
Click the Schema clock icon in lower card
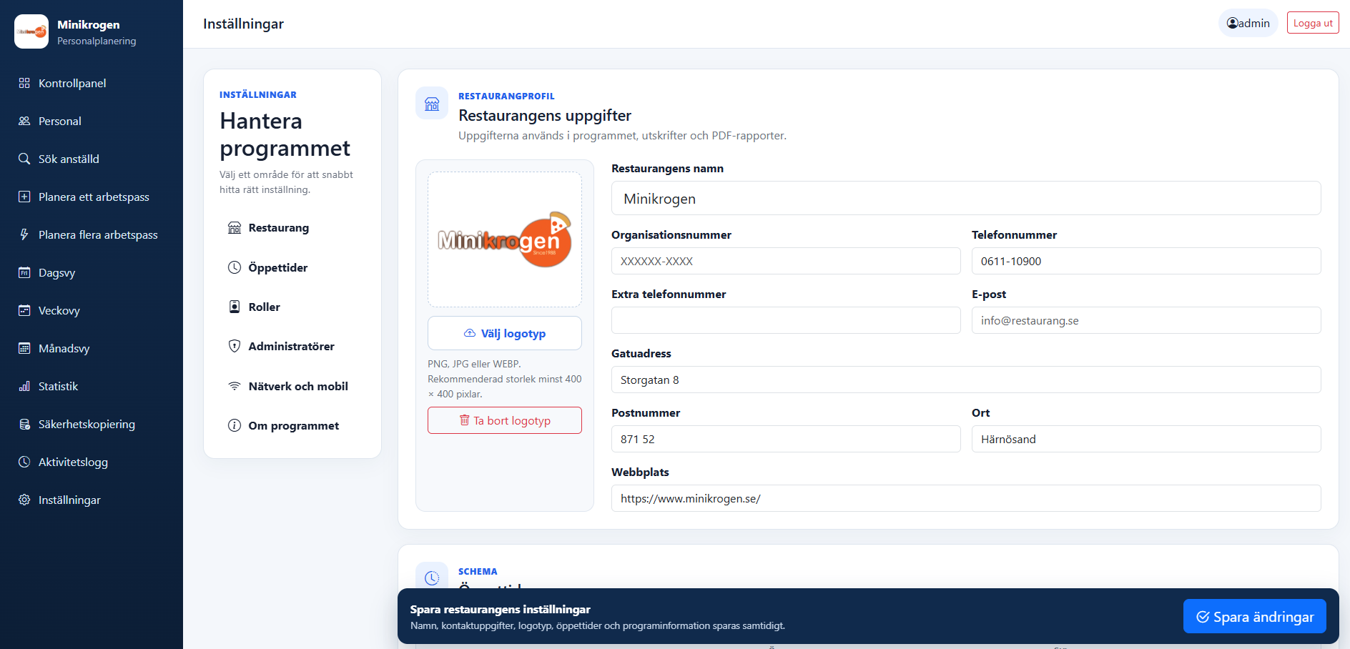[x=432, y=578]
